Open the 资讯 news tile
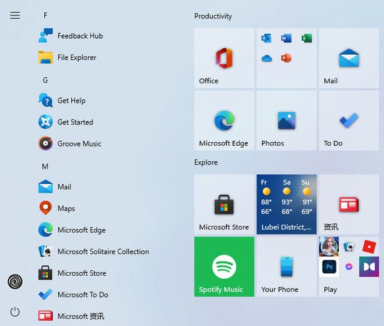Viewport: 384px width, 326px height. click(349, 204)
